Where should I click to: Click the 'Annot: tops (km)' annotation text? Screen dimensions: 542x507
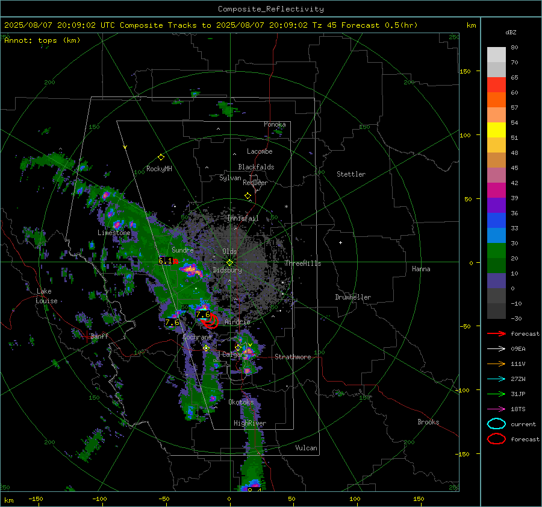42,40
